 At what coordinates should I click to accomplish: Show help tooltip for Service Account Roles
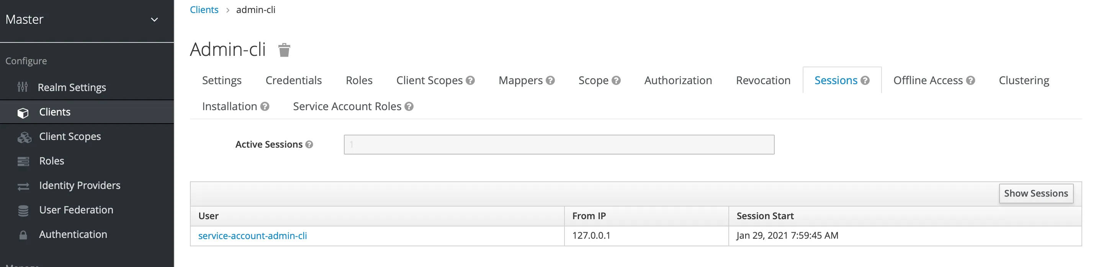point(409,106)
